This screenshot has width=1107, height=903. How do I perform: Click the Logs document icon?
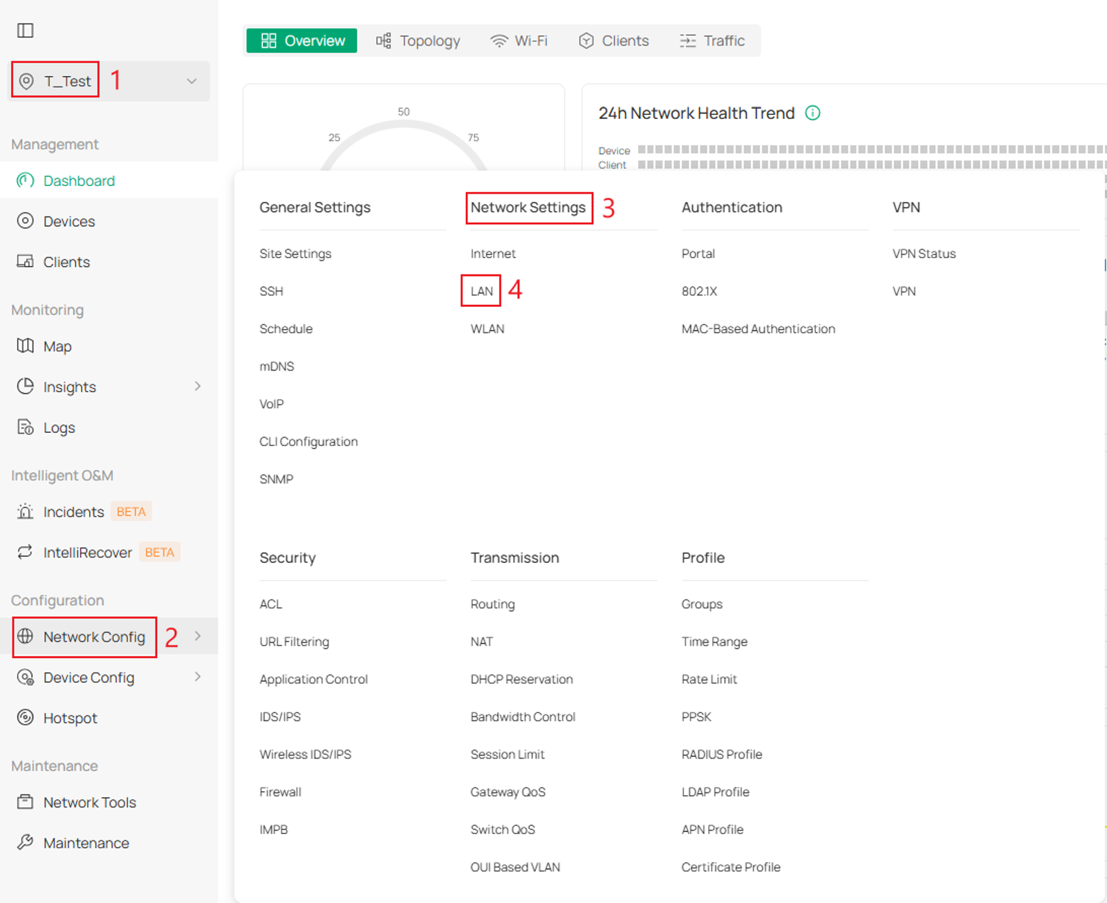[x=25, y=427]
